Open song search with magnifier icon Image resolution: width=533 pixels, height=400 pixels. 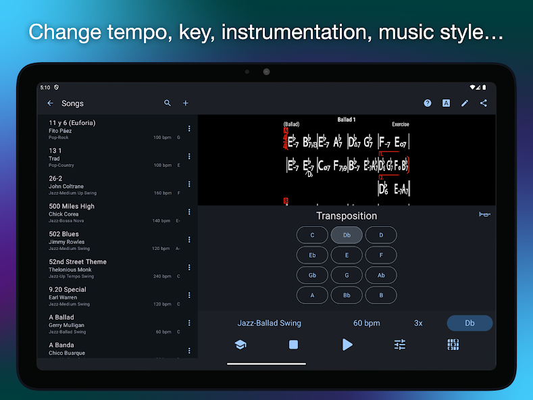(x=168, y=103)
